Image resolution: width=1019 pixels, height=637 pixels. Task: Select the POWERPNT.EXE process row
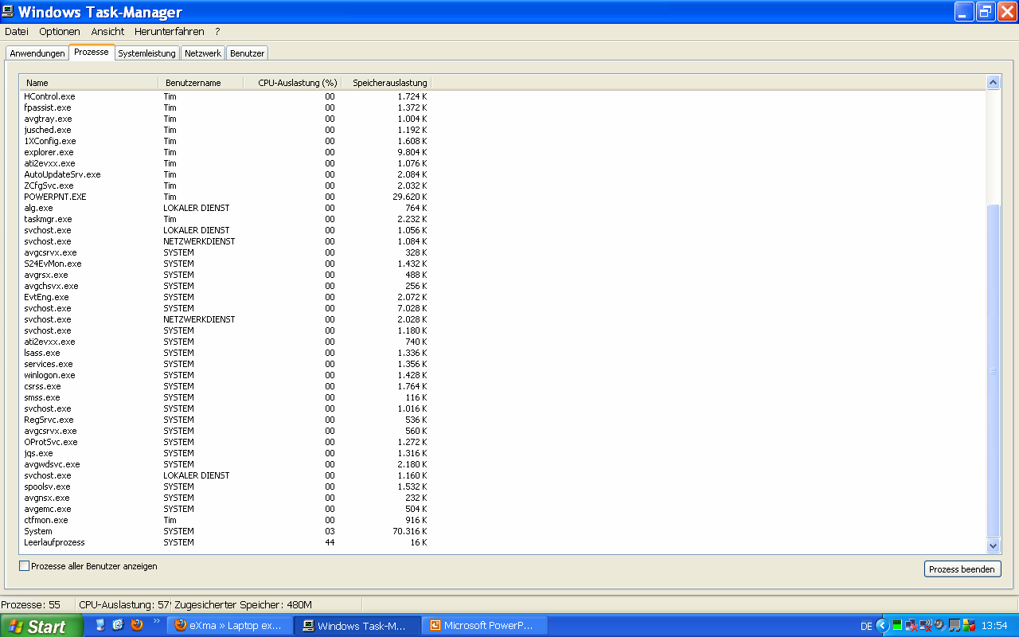(x=226, y=197)
